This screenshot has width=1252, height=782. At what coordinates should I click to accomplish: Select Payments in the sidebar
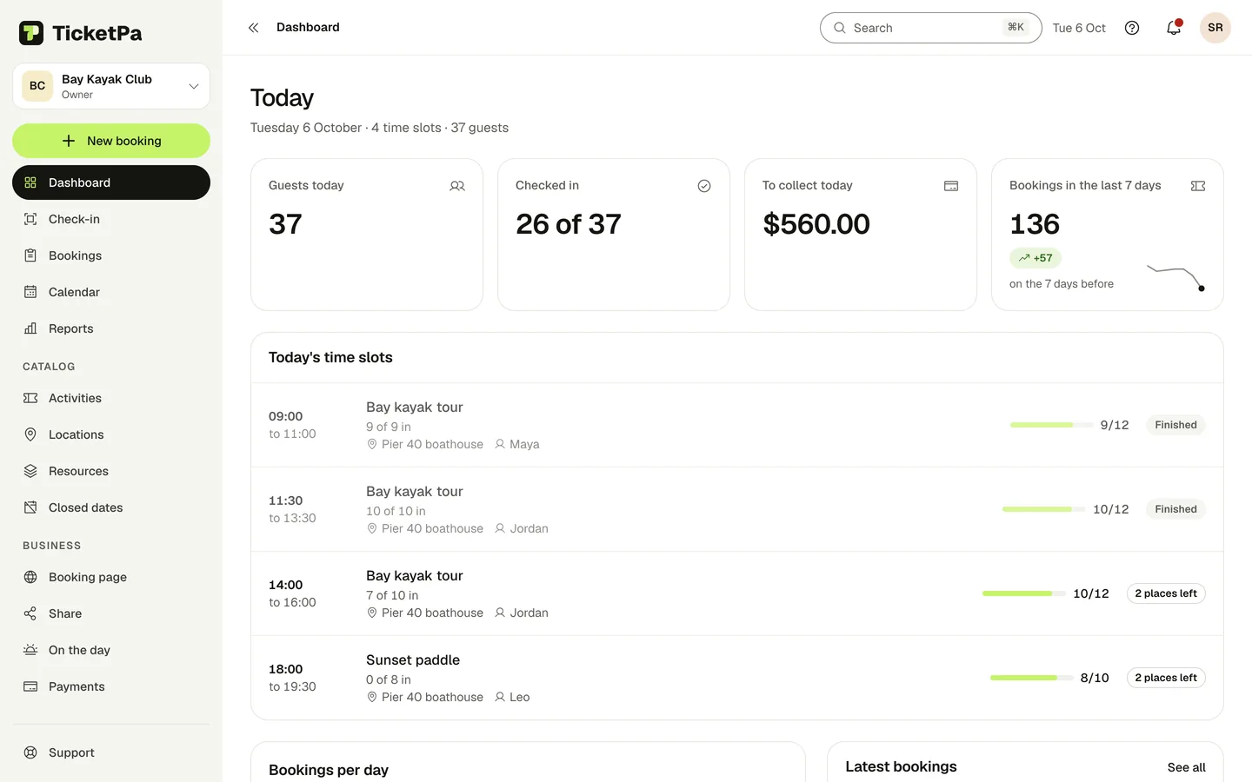(x=111, y=686)
